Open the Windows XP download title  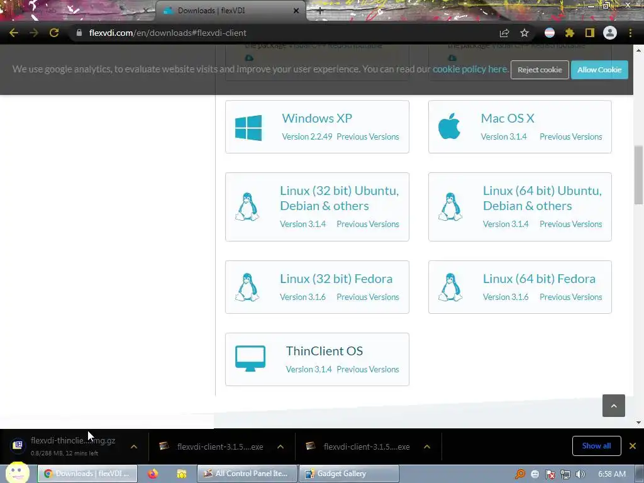tap(317, 118)
